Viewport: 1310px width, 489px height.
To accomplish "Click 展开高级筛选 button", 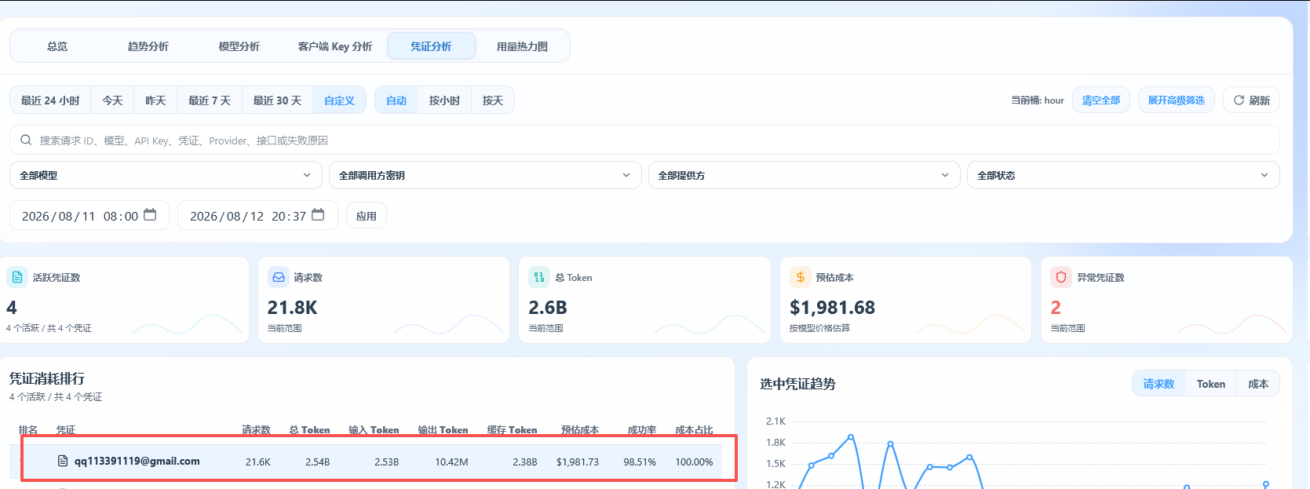I will coord(1177,100).
